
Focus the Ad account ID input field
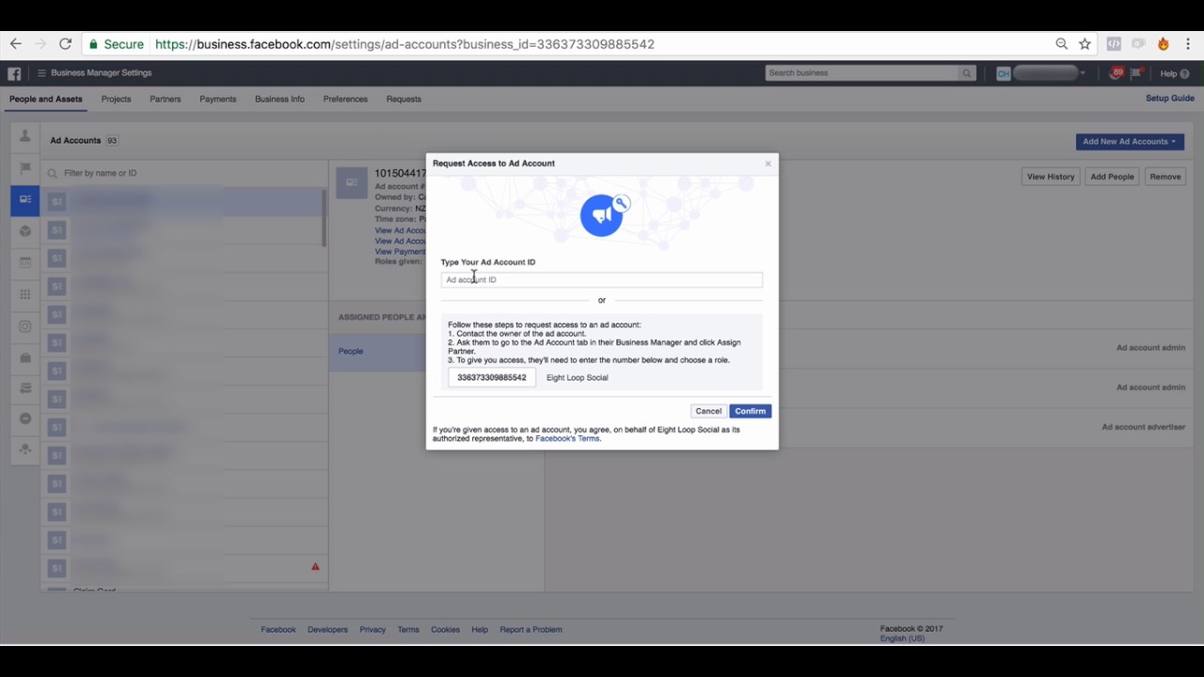click(x=601, y=279)
